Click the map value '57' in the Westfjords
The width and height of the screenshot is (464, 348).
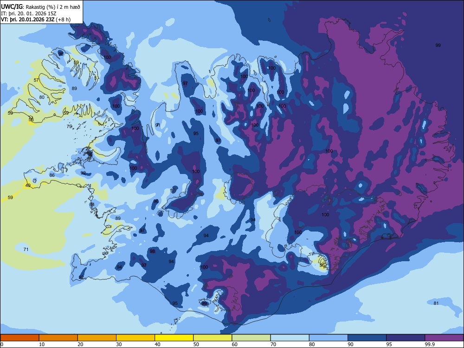[x=36, y=80]
